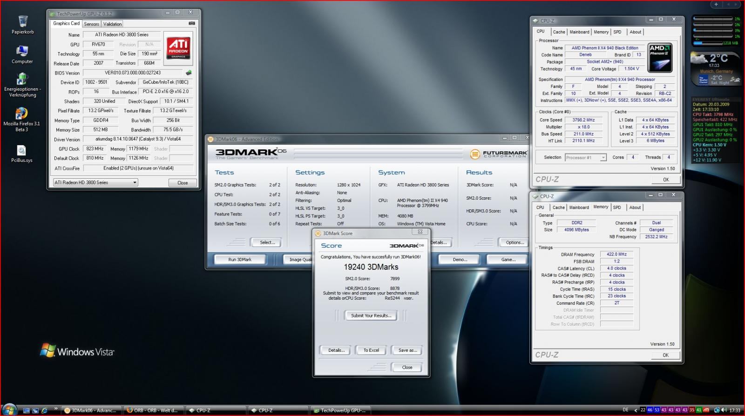Click the Windows Vista Start orb

coord(9,410)
